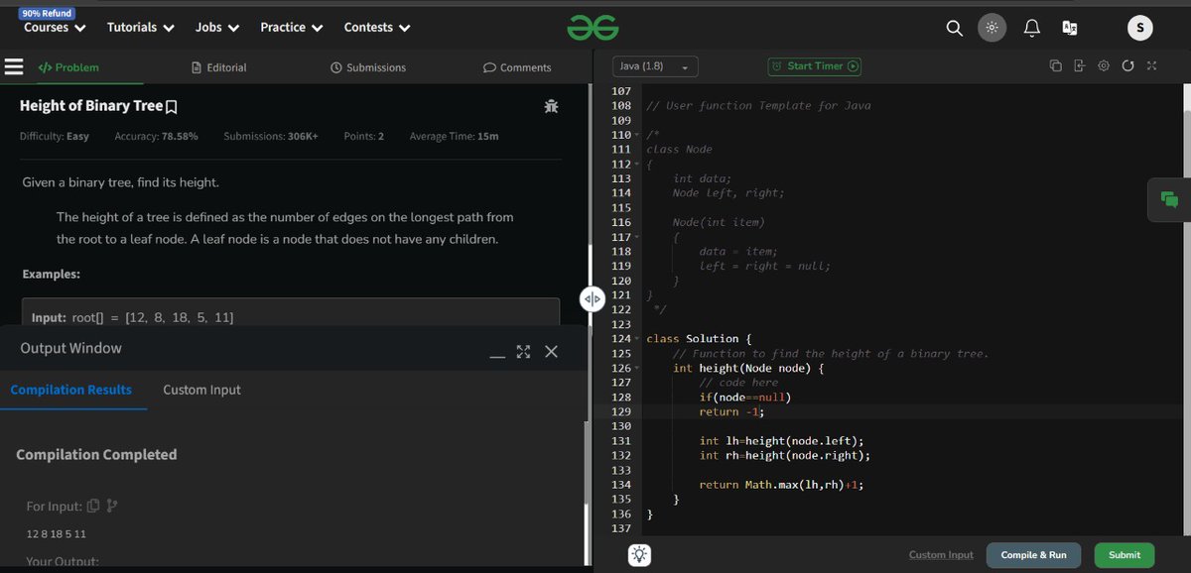Switch to the Editorial tab

click(218, 67)
